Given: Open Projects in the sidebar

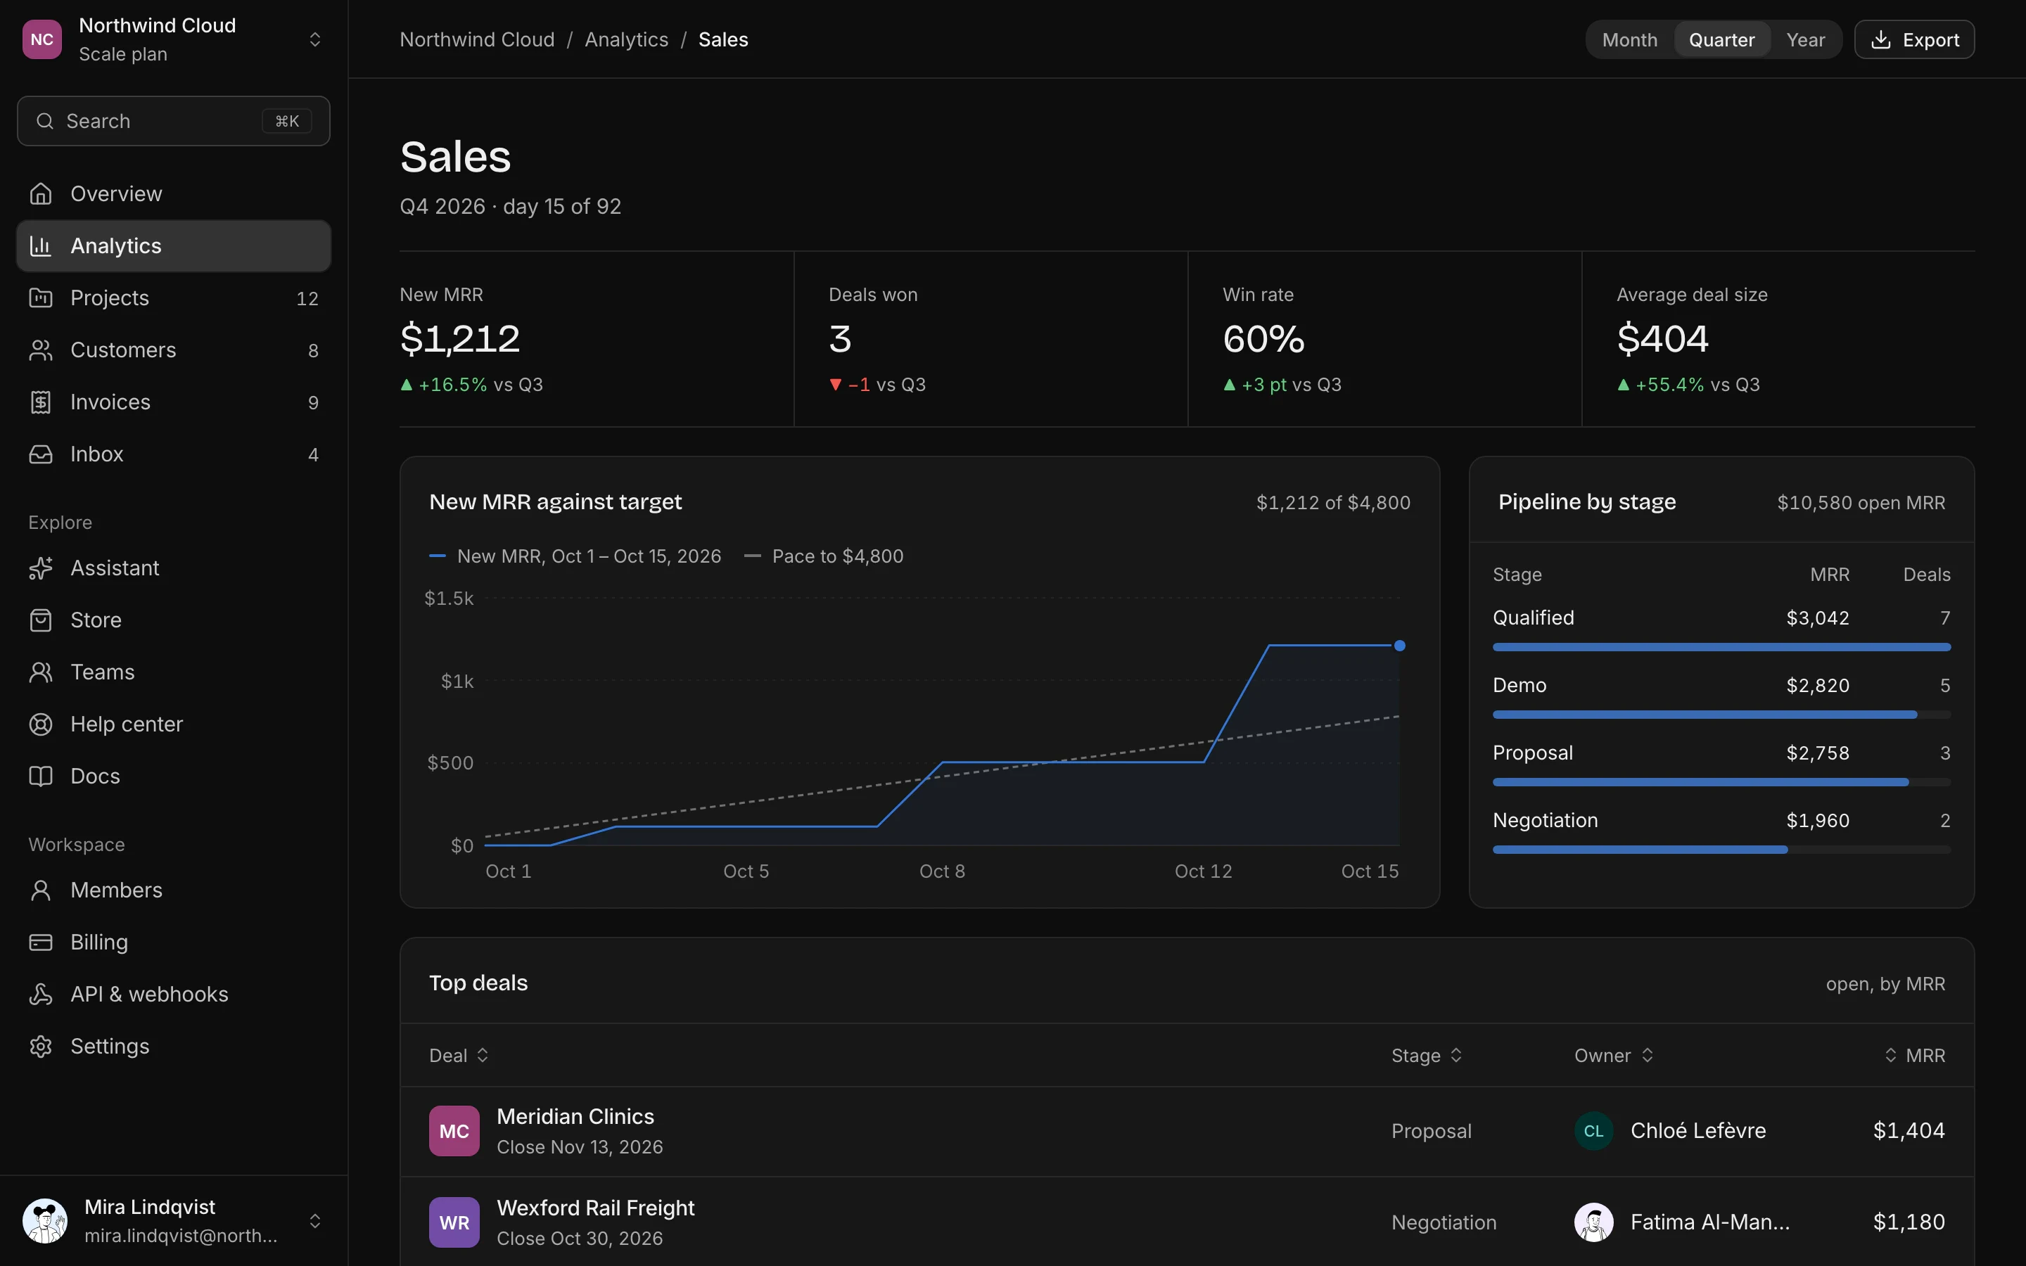Looking at the screenshot, I should [173, 298].
